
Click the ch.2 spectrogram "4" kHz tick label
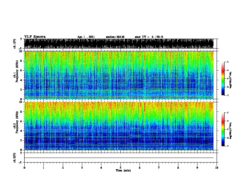point(21,131)
